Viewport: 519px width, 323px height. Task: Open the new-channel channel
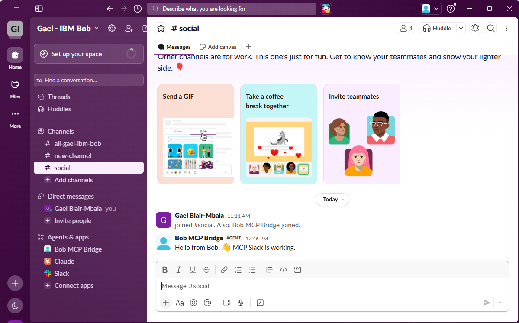[x=89, y=155]
